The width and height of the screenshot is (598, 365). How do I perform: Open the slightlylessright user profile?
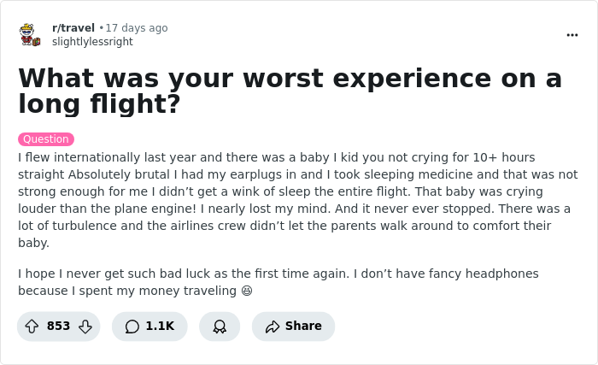[92, 41]
